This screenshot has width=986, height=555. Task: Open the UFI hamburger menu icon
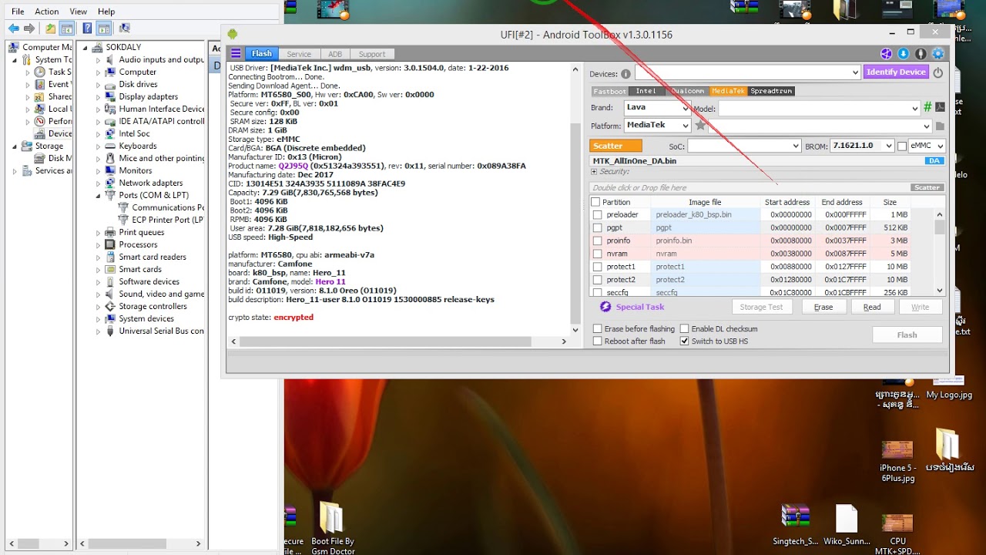click(x=236, y=54)
